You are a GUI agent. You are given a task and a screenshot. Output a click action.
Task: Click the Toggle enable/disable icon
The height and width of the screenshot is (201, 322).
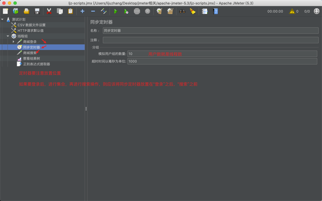[x=104, y=11]
